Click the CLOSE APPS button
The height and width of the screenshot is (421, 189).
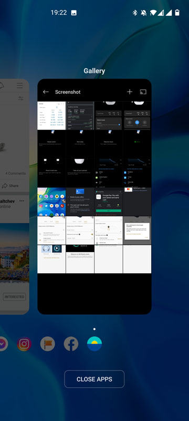tap(94, 379)
